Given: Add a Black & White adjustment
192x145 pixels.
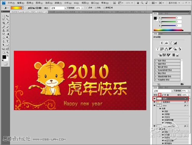Looking at the screenshot, I should click(x=171, y=49).
